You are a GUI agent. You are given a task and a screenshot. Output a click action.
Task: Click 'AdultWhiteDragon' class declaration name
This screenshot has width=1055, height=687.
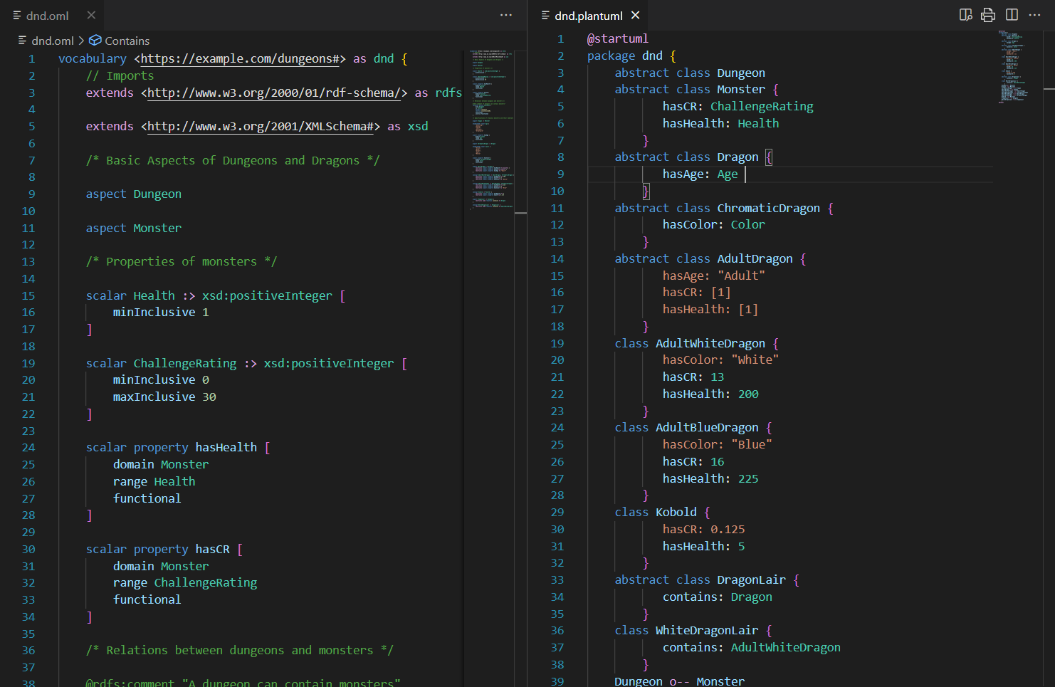(x=710, y=343)
